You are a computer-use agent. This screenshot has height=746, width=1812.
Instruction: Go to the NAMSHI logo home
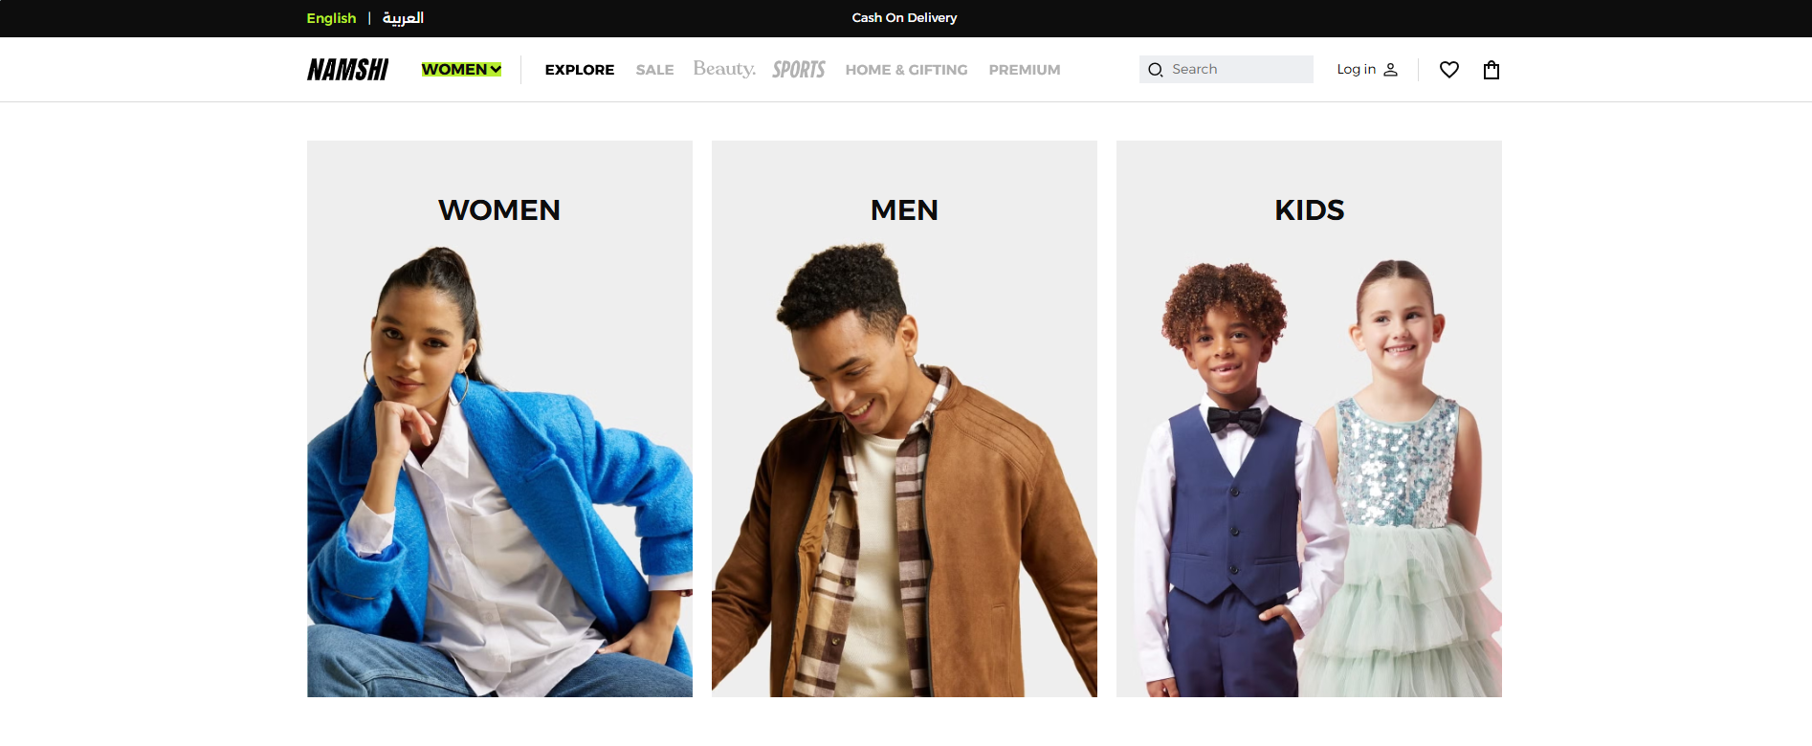tap(347, 70)
